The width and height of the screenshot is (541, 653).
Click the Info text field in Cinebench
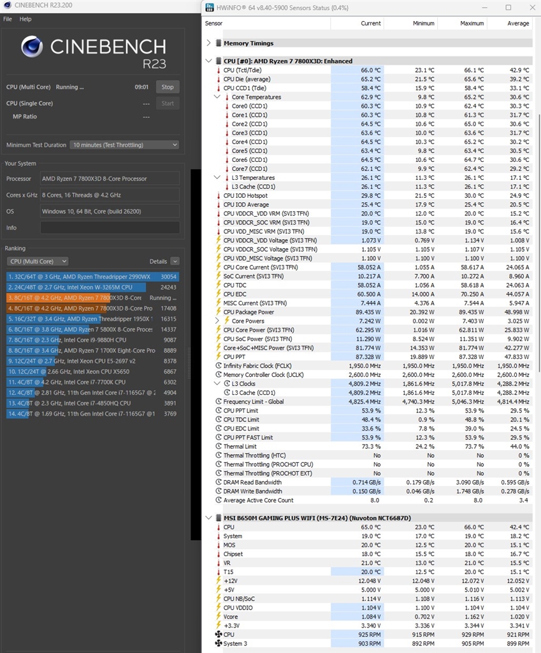(x=110, y=228)
